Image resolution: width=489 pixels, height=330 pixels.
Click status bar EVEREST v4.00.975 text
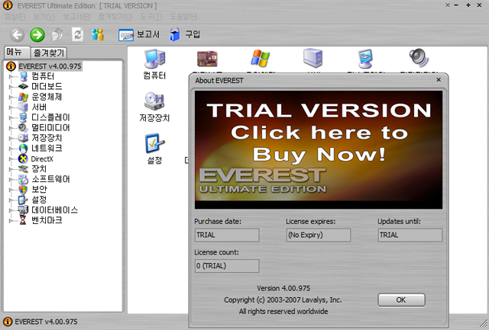point(46,322)
